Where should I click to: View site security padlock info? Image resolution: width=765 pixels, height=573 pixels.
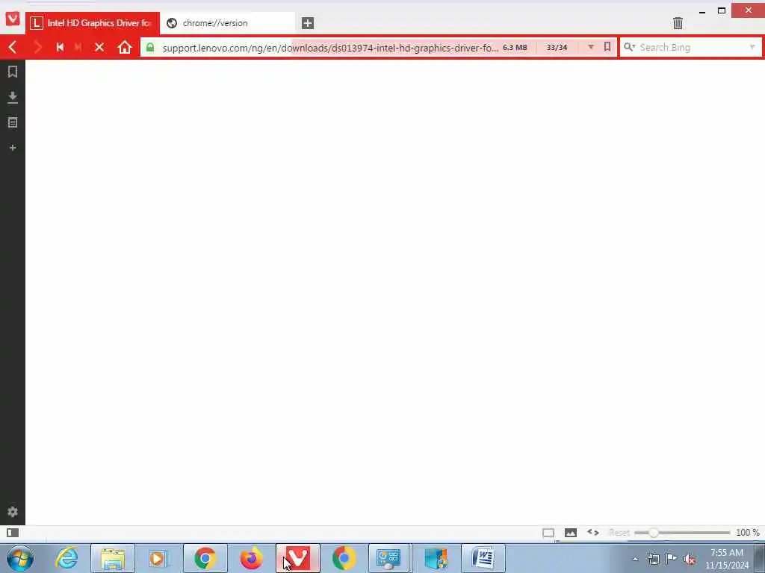[x=150, y=47]
